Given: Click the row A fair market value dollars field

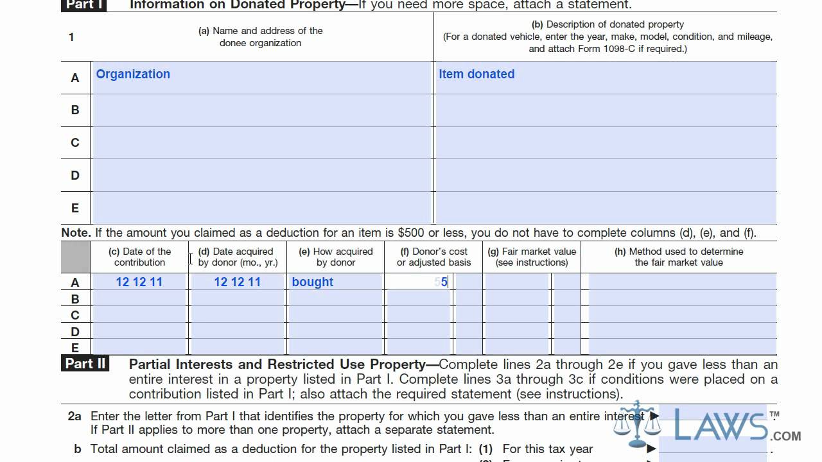Looking at the screenshot, I should (517, 282).
